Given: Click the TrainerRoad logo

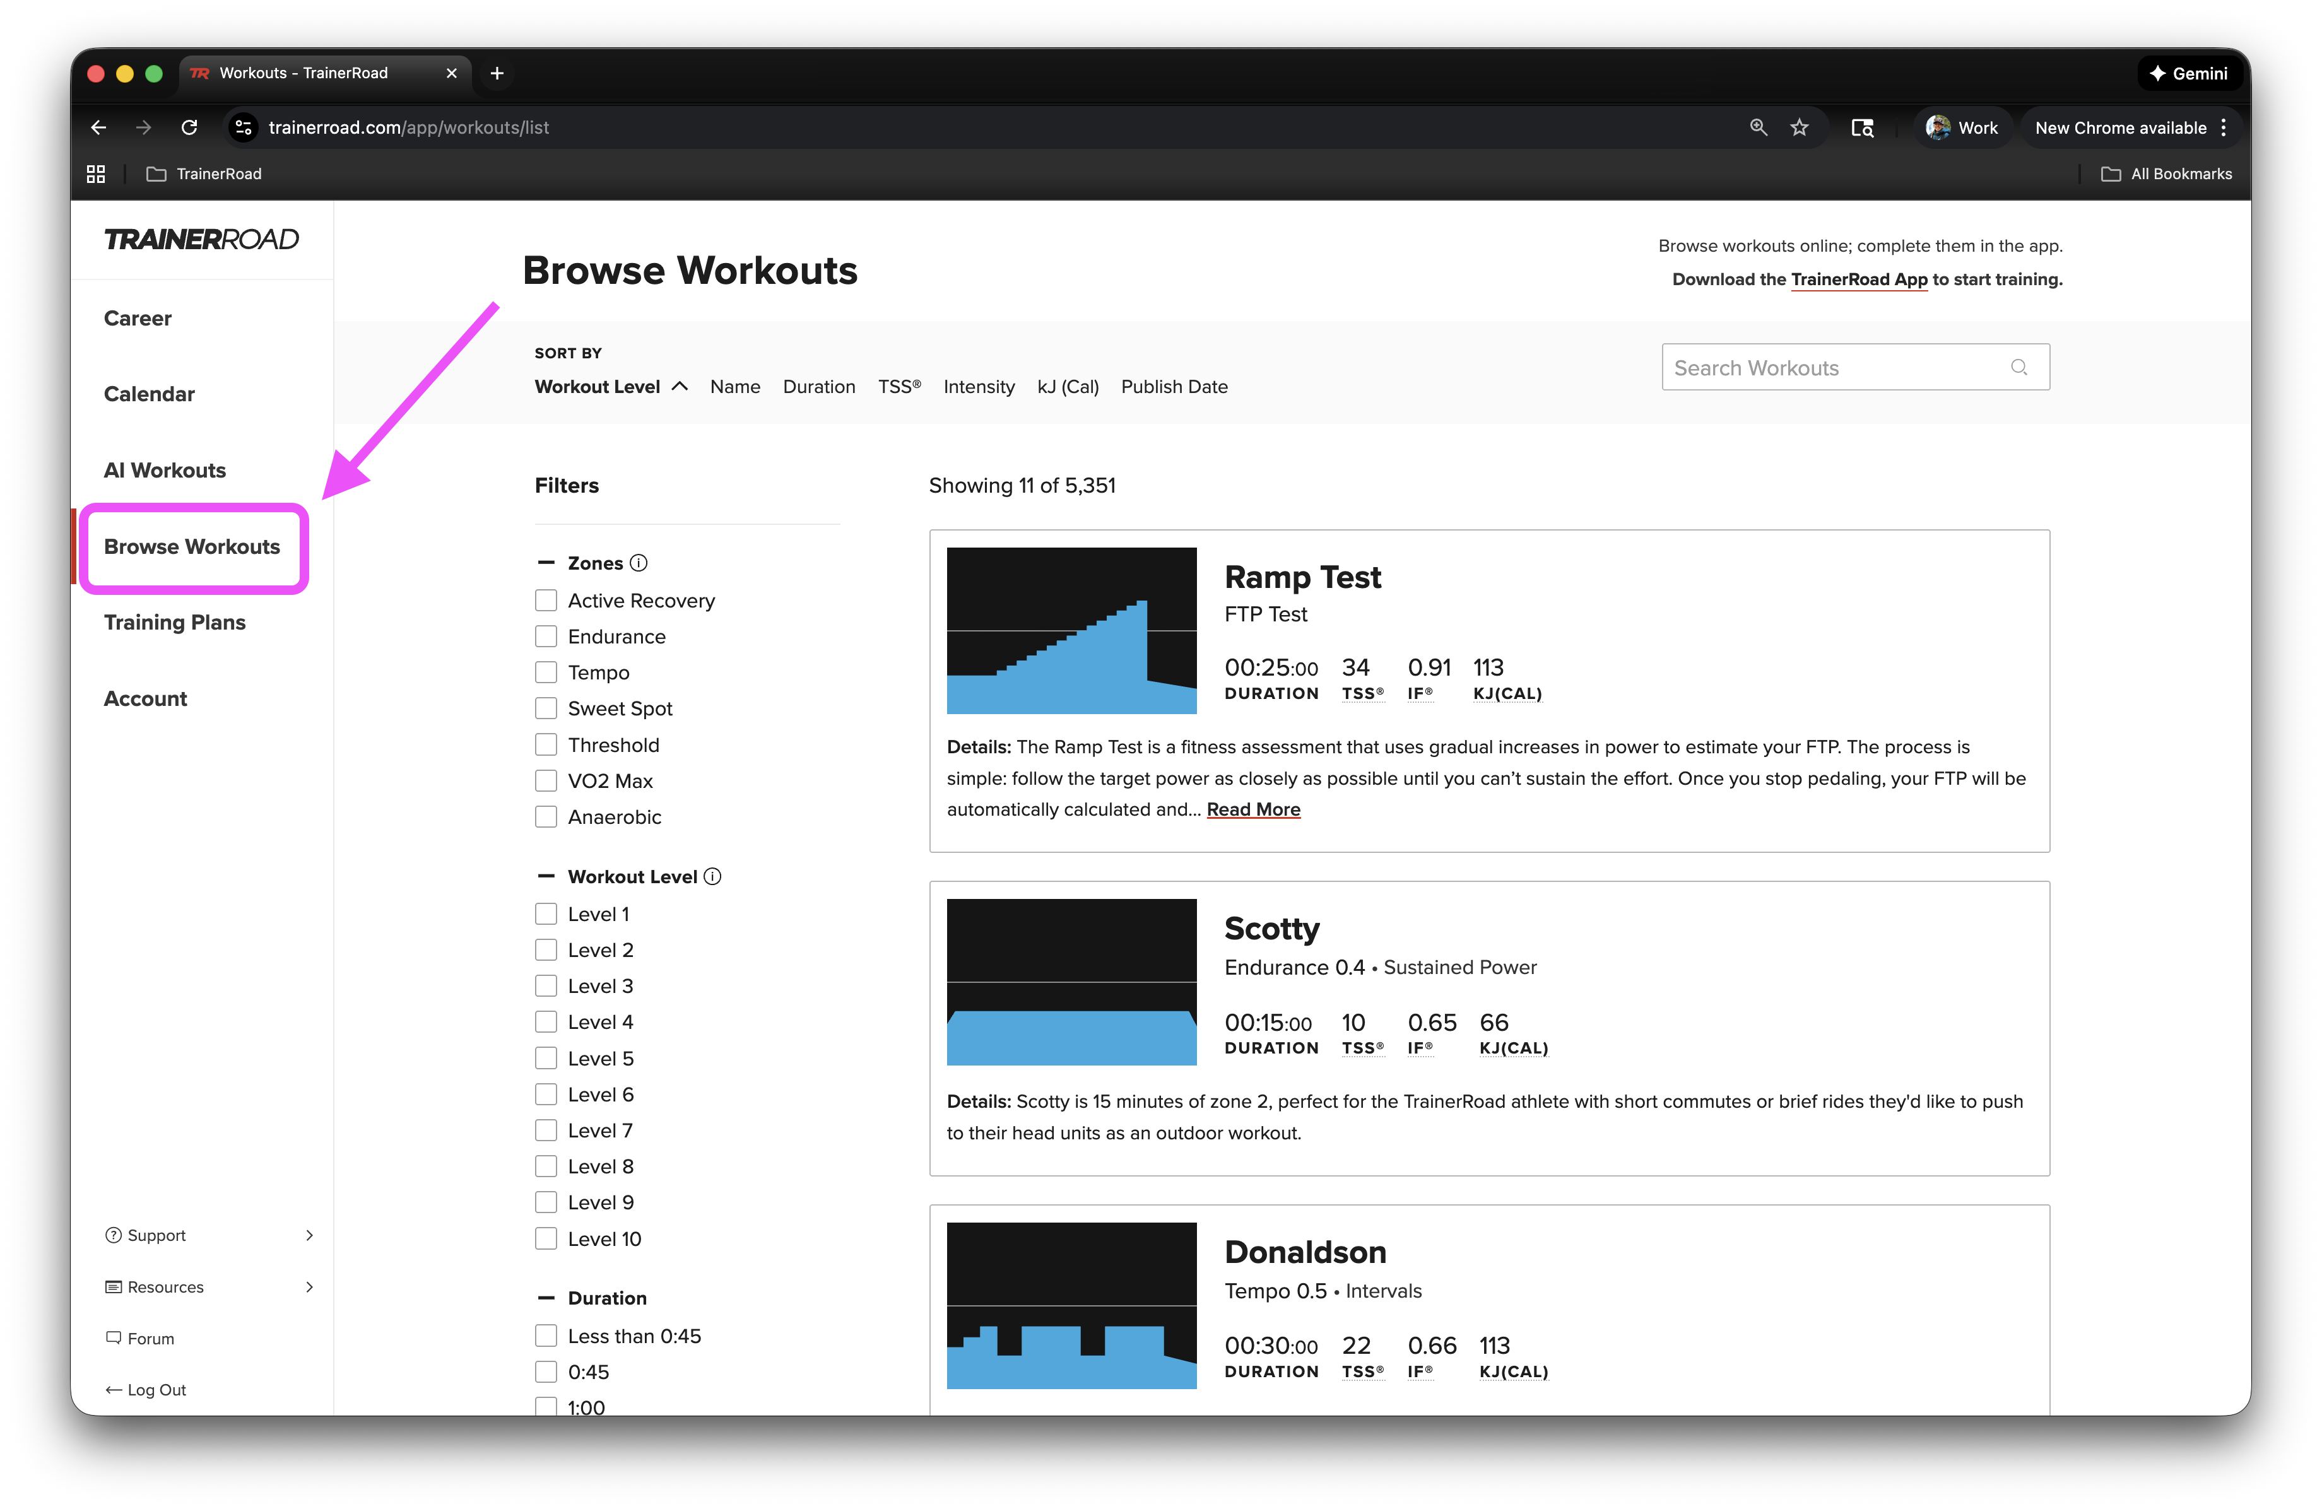Looking at the screenshot, I should coord(201,239).
